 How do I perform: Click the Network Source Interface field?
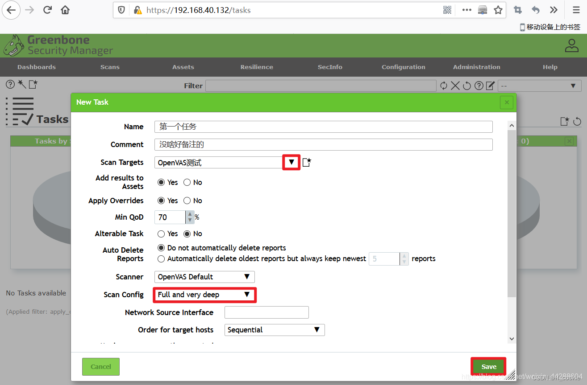click(x=266, y=312)
